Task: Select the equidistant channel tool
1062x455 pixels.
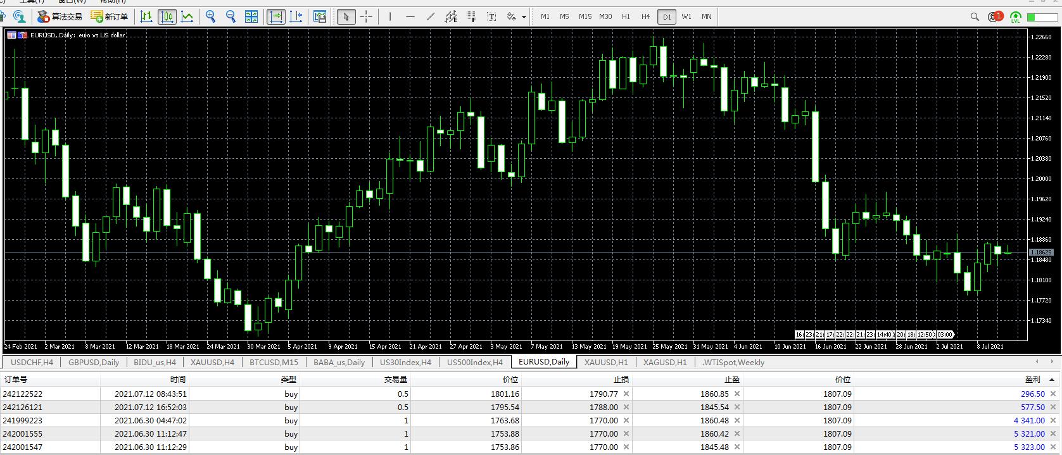Action: tap(451, 16)
